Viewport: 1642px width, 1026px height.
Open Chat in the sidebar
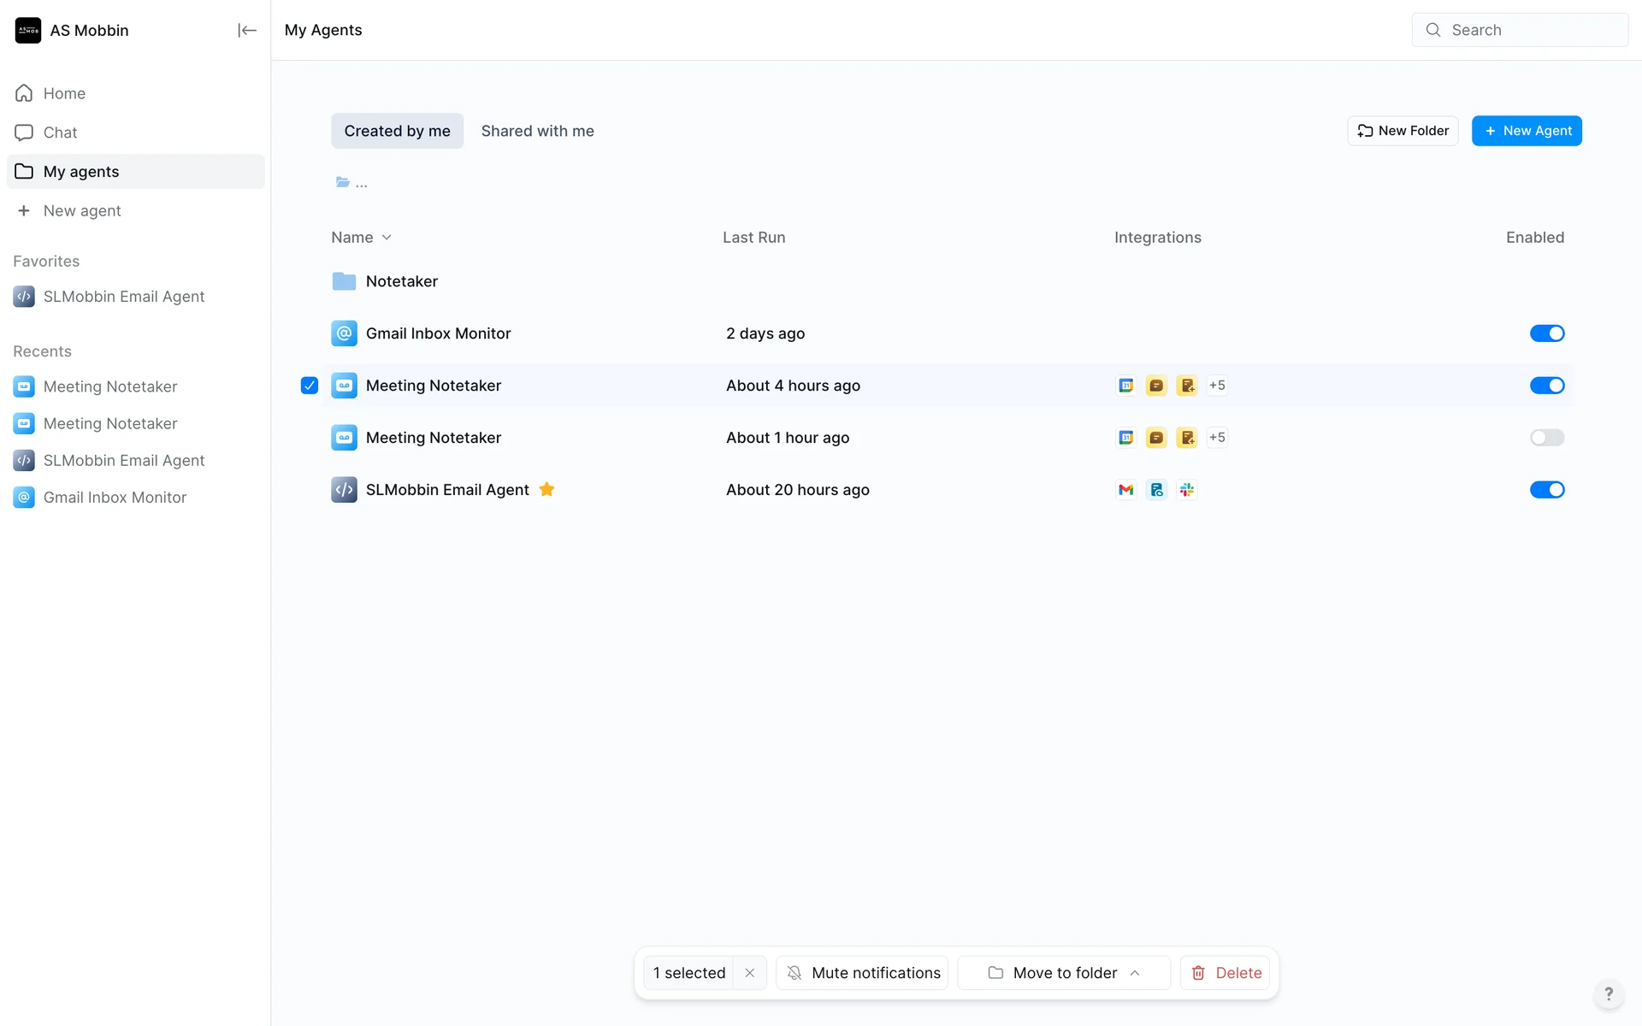(60, 133)
